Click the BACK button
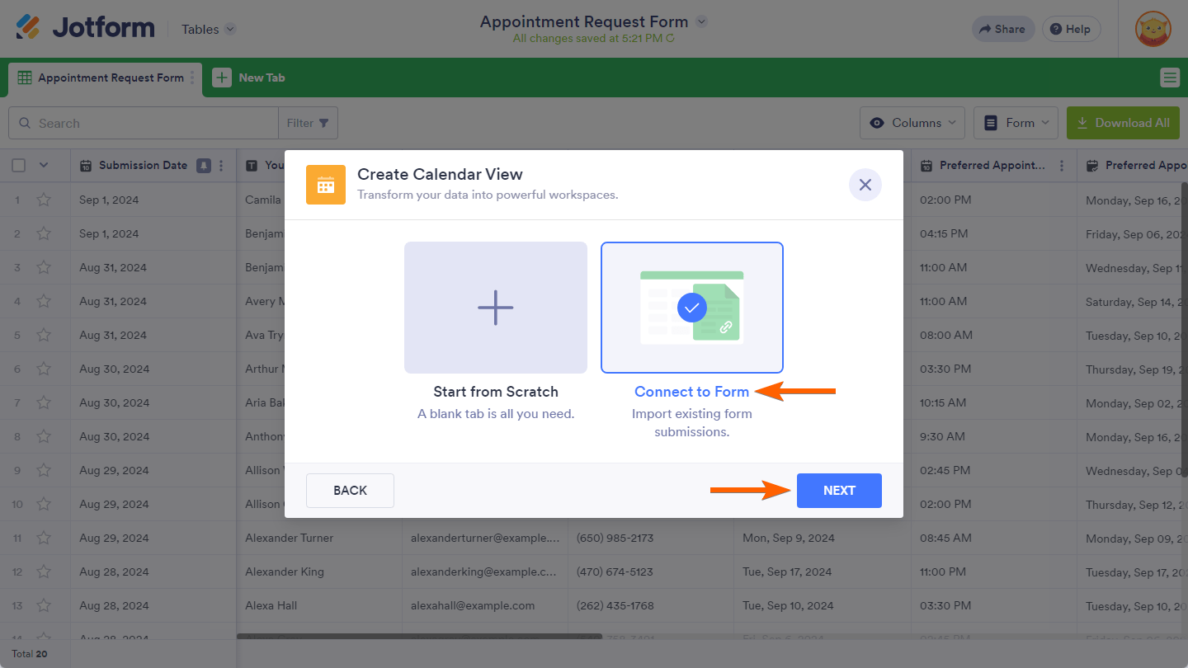Viewport: 1188px width, 668px height. tap(350, 491)
